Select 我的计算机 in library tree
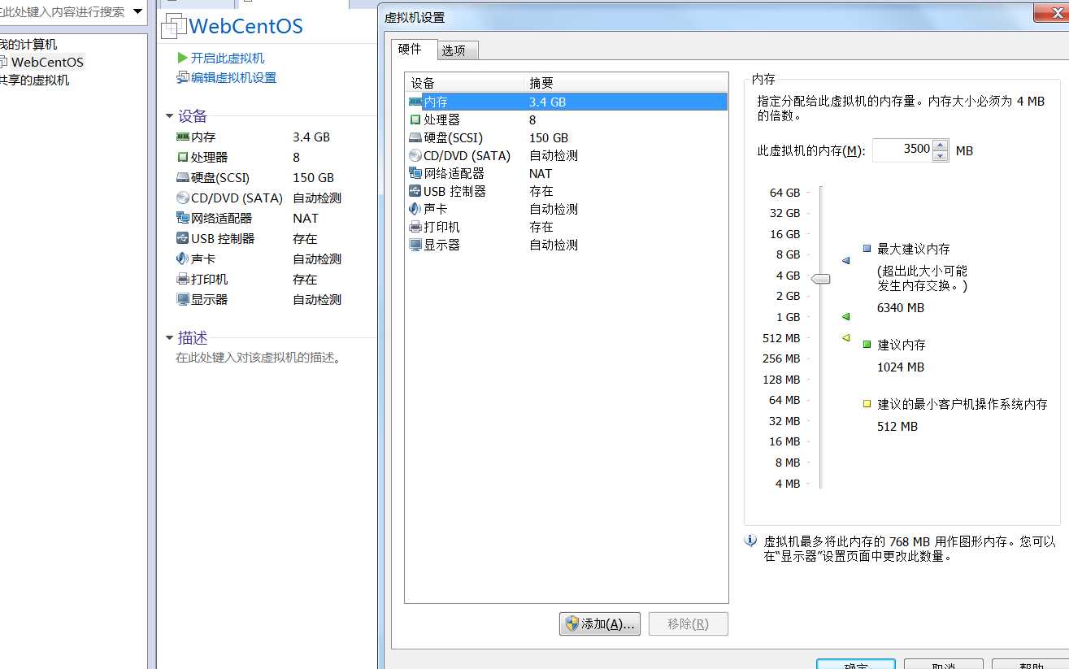This screenshot has width=1069, height=669. point(28,45)
